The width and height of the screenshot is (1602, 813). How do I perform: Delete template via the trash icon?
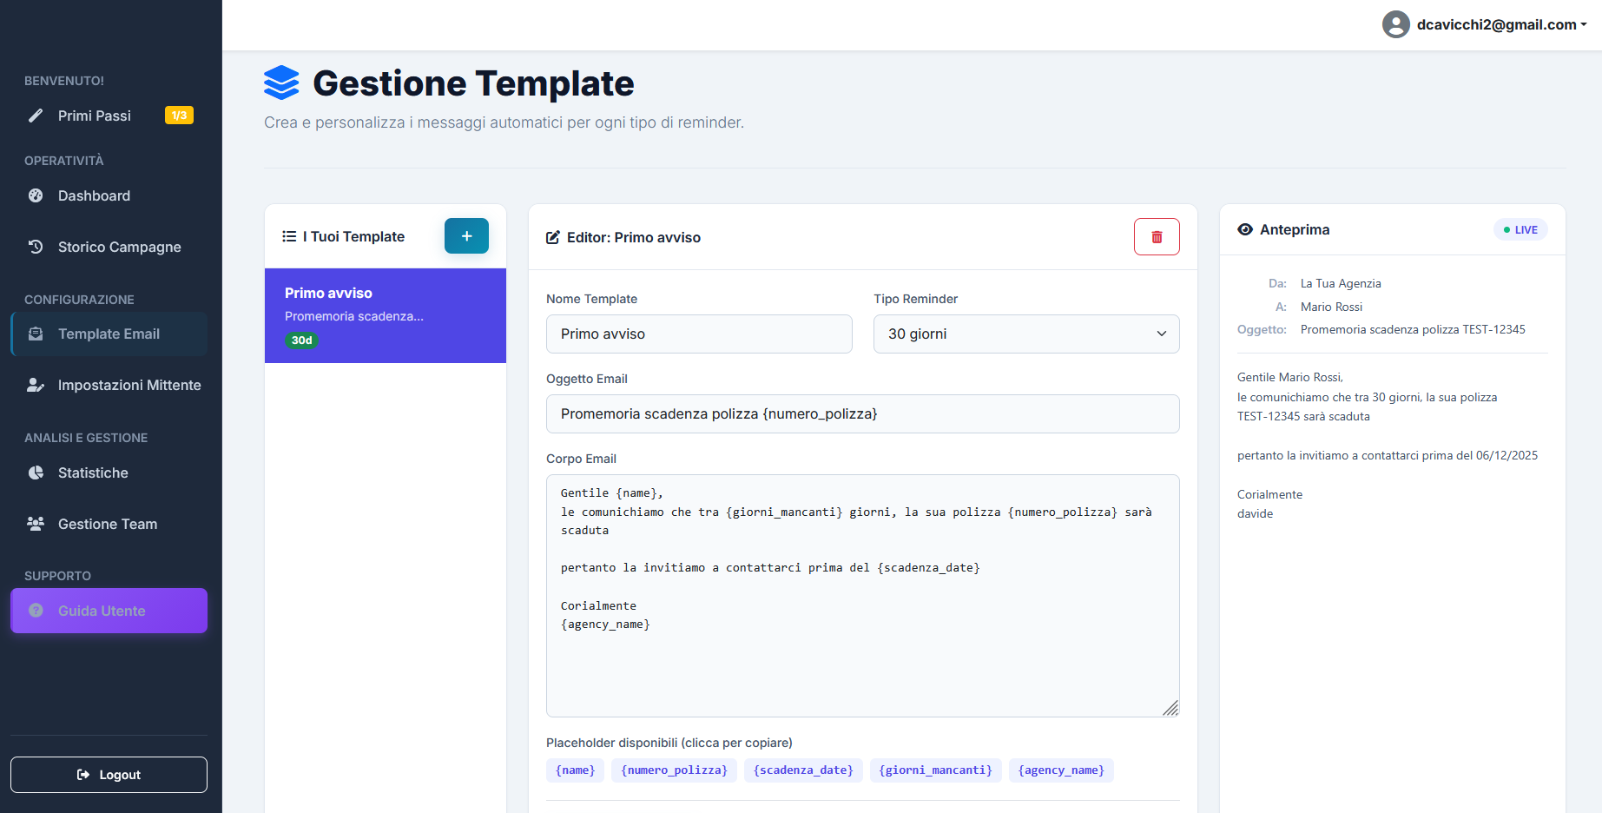(1156, 236)
